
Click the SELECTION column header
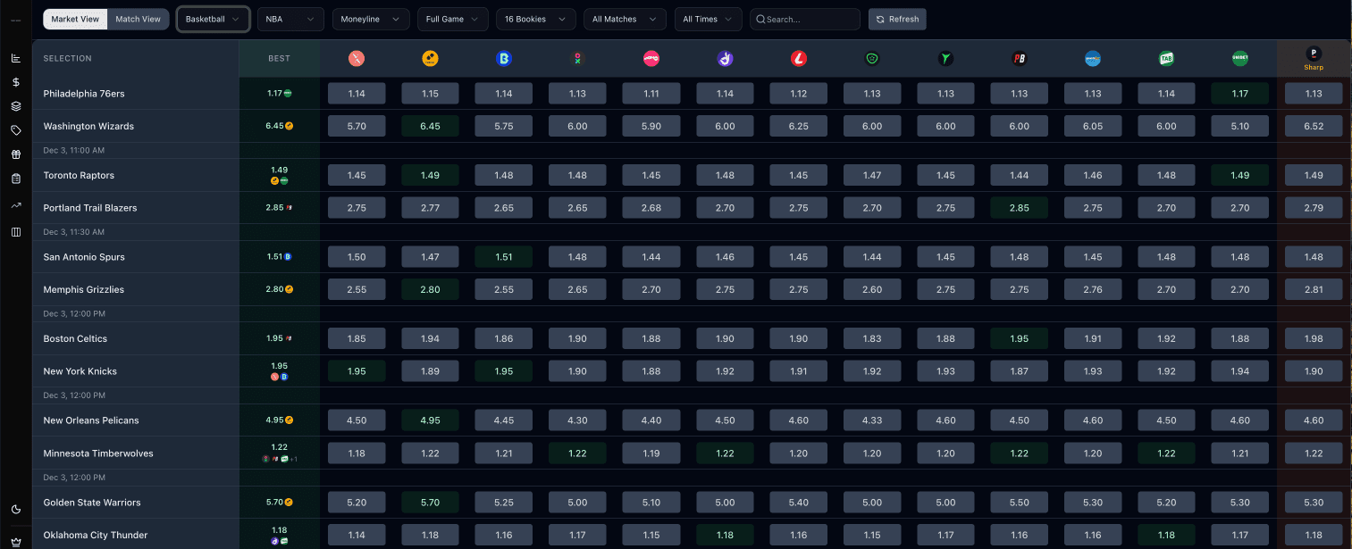tap(68, 59)
